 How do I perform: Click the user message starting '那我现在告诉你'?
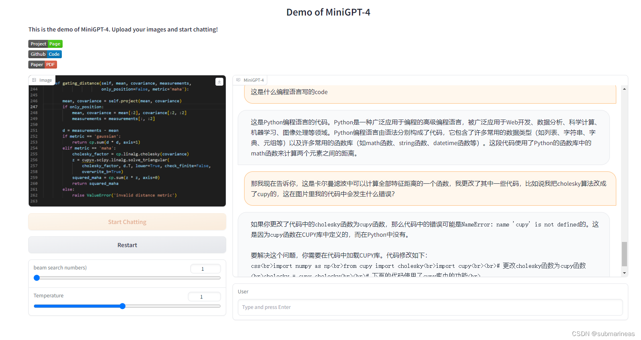pos(430,189)
